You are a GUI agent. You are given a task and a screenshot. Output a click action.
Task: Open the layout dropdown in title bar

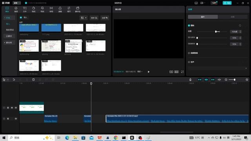(x=203, y=3)
